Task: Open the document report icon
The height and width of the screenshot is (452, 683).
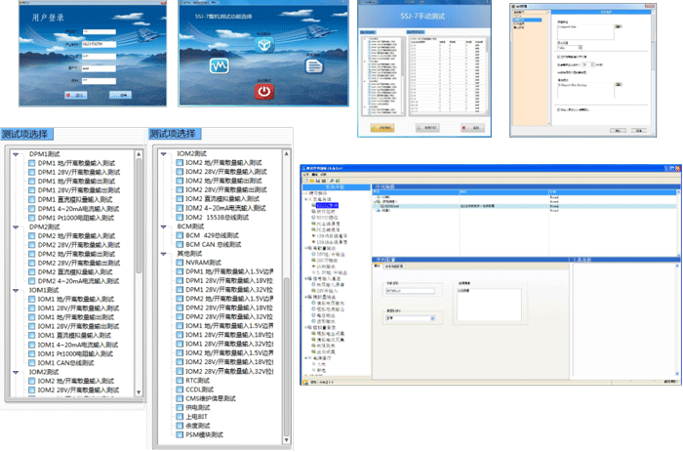Action: coord(313,65)
